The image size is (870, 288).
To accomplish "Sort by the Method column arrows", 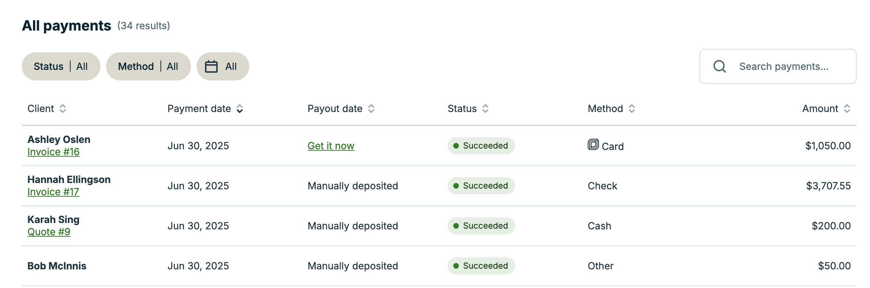I will [631, 109].
